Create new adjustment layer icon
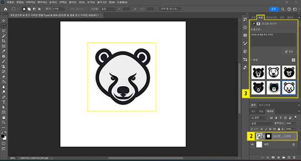 (x=278, y=157)
